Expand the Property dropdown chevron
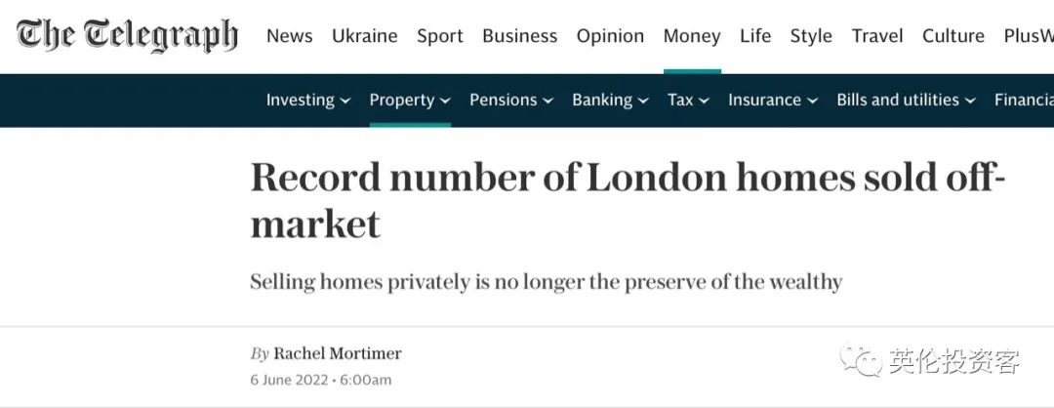The image size is (1054, 408). coord(445,101)
